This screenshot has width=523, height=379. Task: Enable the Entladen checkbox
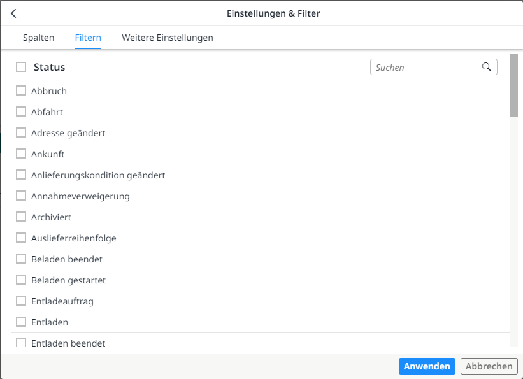(x=20, y=322)
